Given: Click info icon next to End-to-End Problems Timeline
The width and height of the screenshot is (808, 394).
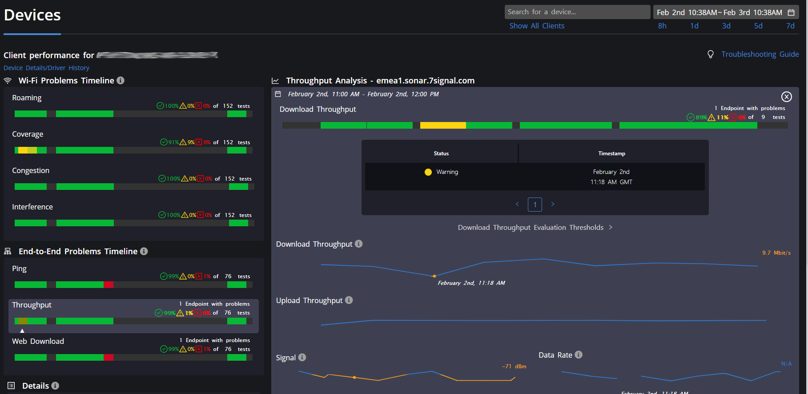Looking at the screenshot, I should tap(144, 251).
